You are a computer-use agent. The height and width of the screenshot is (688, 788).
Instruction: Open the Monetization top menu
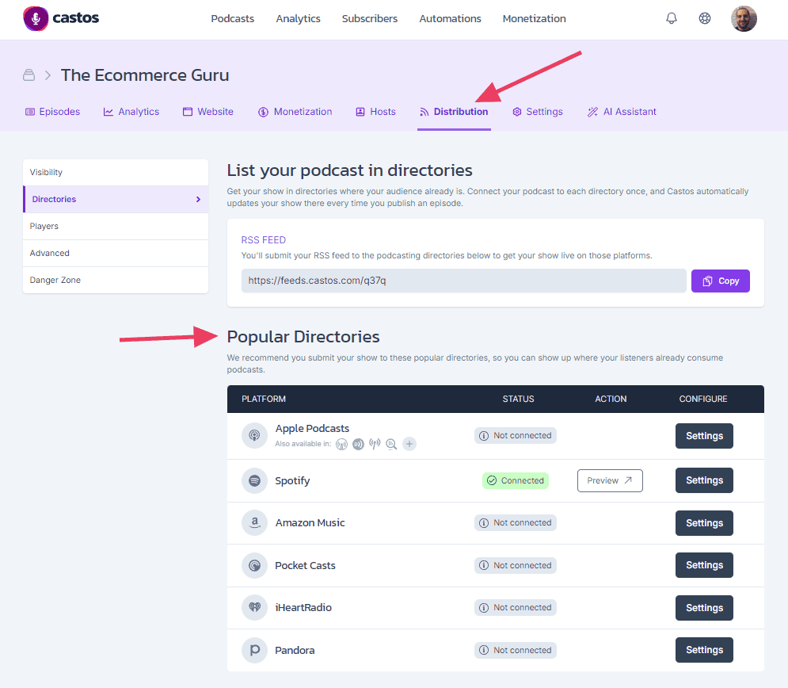535,18
